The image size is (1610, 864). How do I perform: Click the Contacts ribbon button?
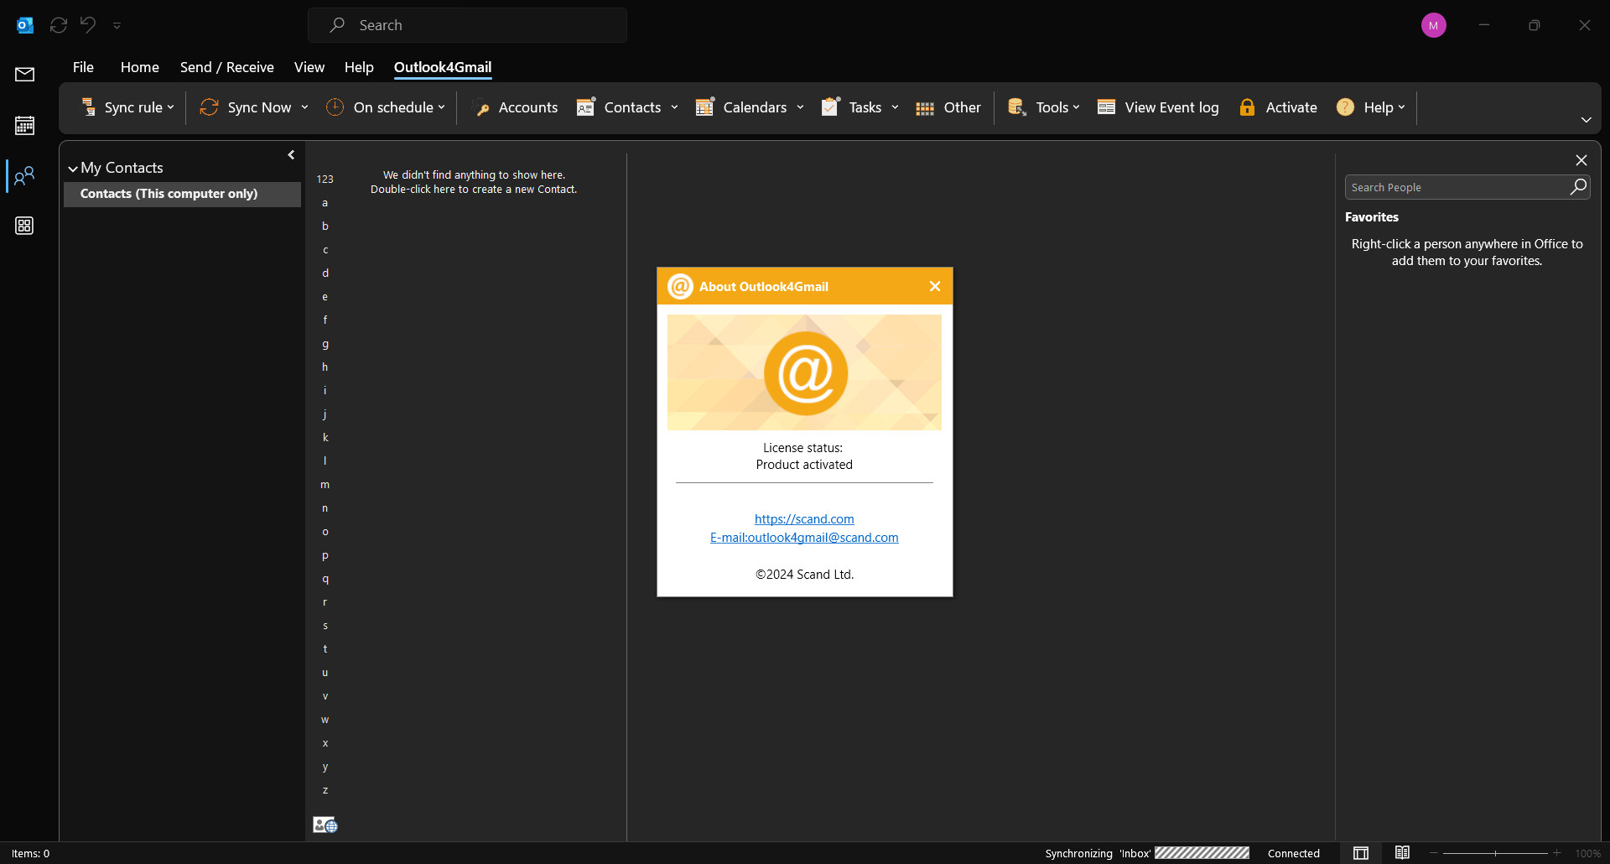[x=620, y=107]
